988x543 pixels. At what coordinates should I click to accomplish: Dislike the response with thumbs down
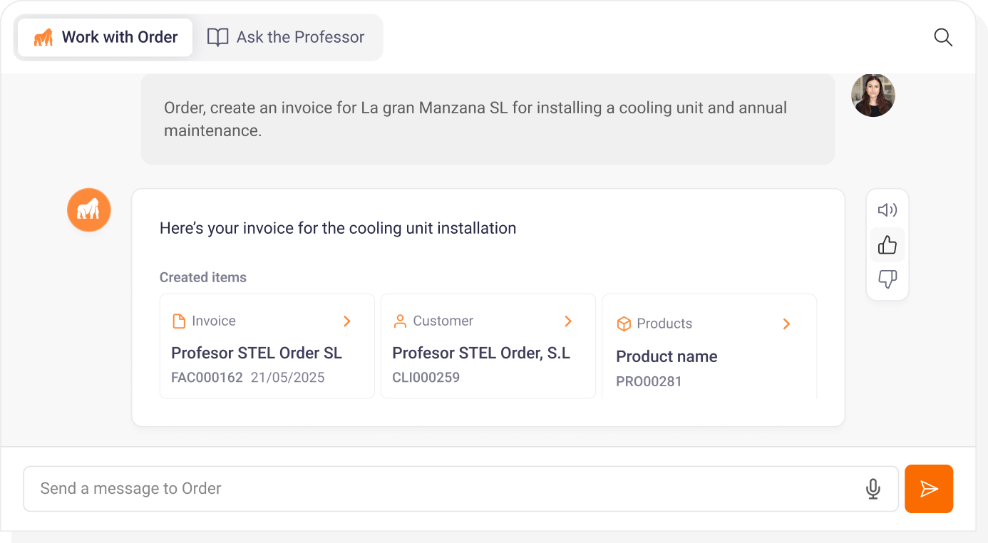[x=887, y=279]
